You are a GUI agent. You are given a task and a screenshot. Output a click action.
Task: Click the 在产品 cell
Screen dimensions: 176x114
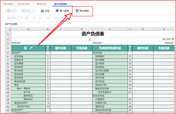pos(28,92)
